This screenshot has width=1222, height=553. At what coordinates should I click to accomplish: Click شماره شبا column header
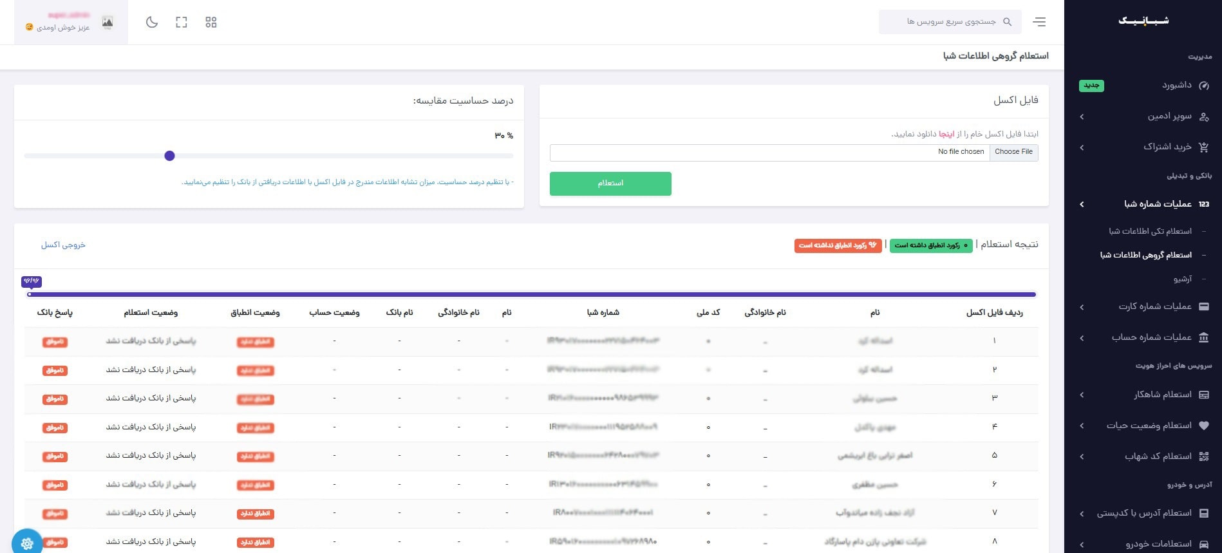603,312
